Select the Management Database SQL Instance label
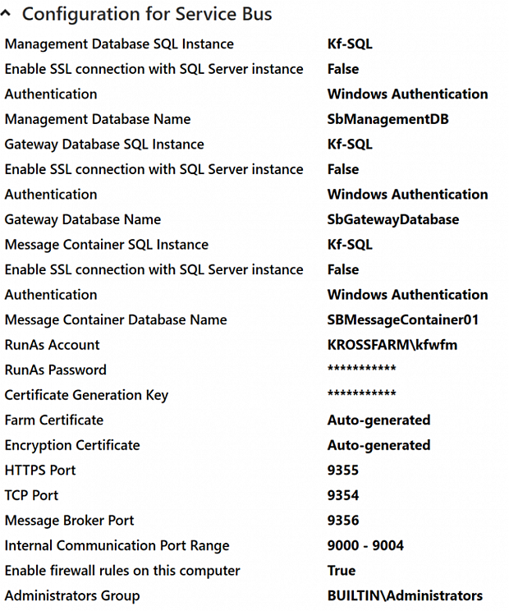The width and height of the screenshot is (509, 611). coord(119,44)
